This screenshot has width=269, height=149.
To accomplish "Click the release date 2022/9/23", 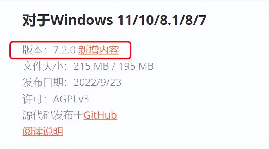I will 97,83.
